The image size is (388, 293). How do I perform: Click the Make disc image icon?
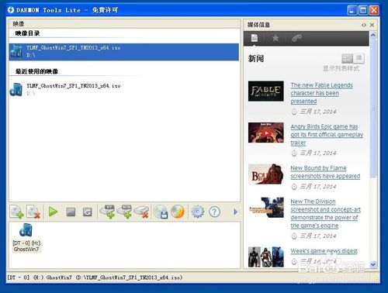161,212
